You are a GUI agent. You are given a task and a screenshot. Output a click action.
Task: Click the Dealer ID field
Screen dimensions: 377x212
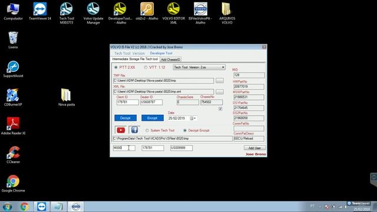[151, 102]
